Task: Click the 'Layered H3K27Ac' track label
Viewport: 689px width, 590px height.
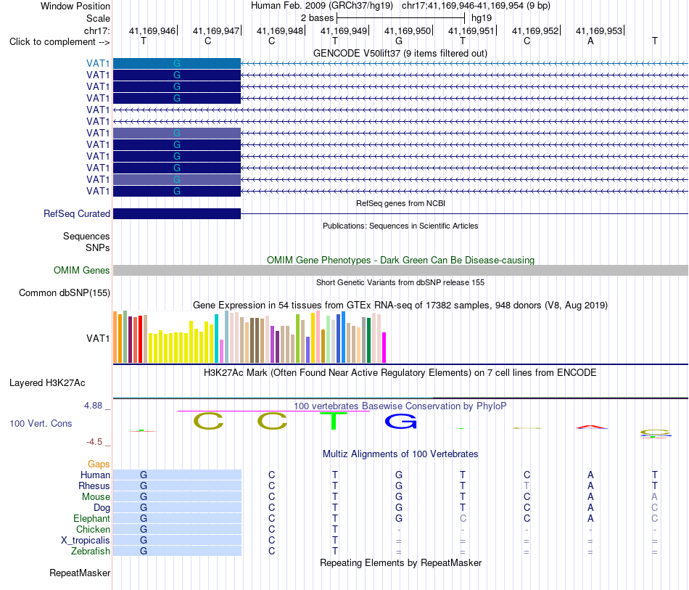Action: (47, 383)
